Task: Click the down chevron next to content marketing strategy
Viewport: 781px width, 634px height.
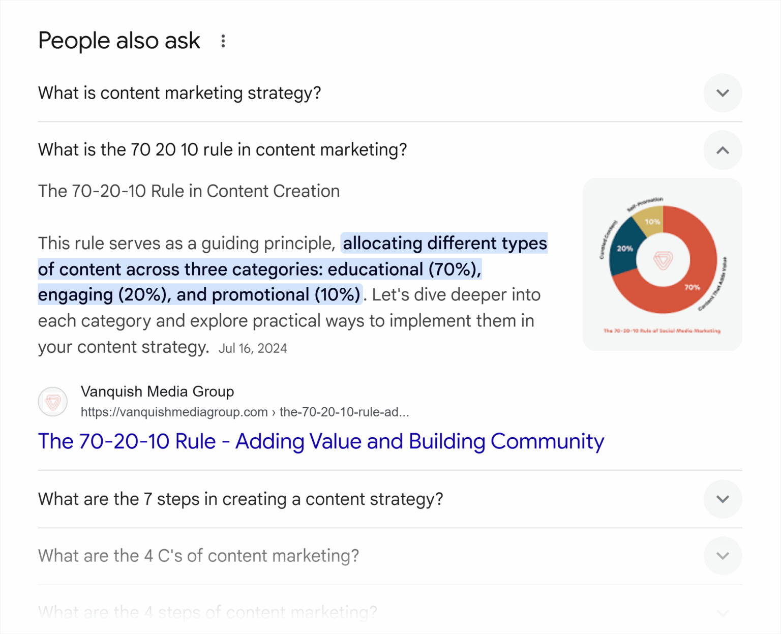Action: pos(723,93)
